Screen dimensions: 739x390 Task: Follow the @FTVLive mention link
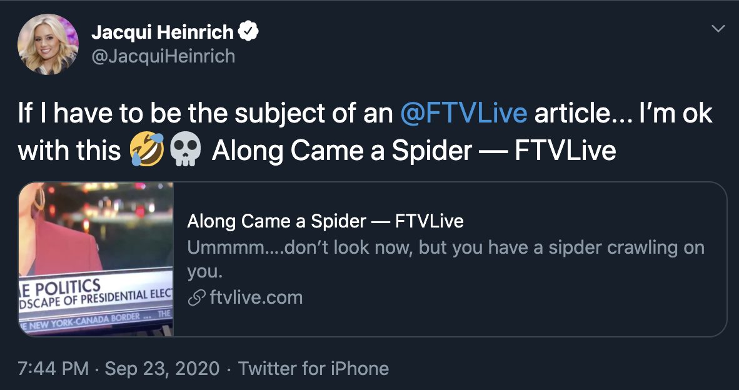coord(463,114)
